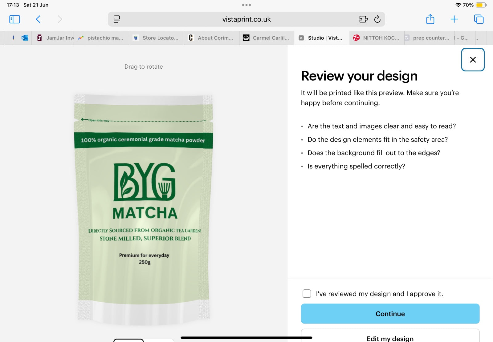Click 'Are the text and images clear' text
The width and height of the screenshot is (493, 342).
pos(381,126)
